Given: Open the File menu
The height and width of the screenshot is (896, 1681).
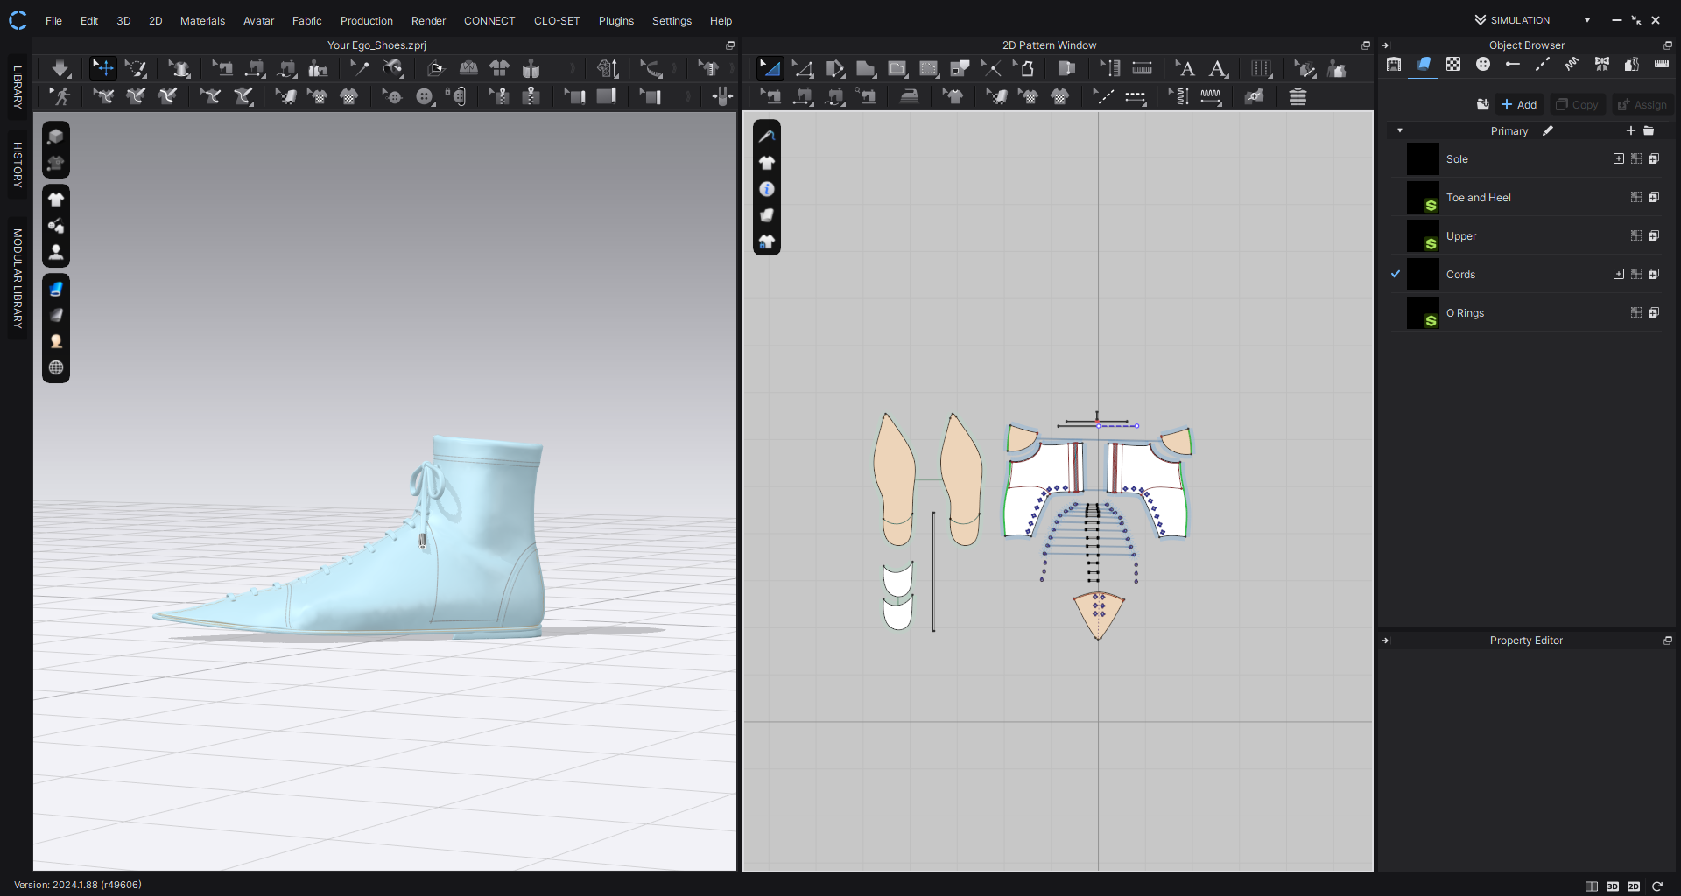Looking at the screenshot, I should (53, 20).
